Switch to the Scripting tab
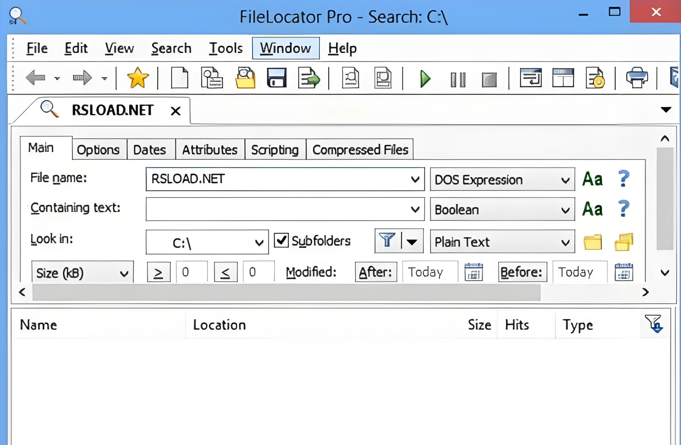The image size is (681, 445). click(x=275, y=150)
